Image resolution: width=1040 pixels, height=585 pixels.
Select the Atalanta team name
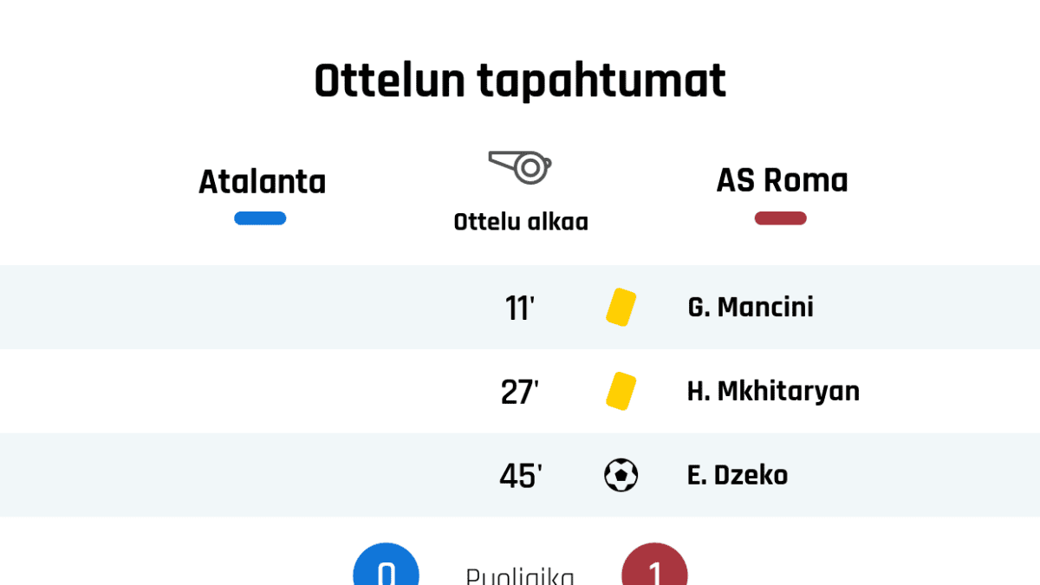[262, 182]
